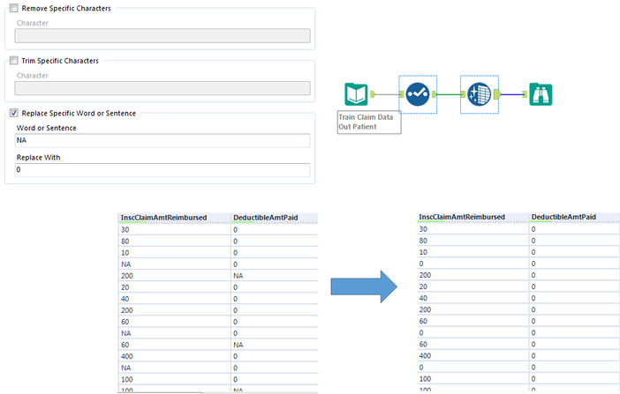The width and height of the screenshot is (620, 394).
Task: Click the Train Claim Data Out Patient label
Action: click(x=368, y=123)
